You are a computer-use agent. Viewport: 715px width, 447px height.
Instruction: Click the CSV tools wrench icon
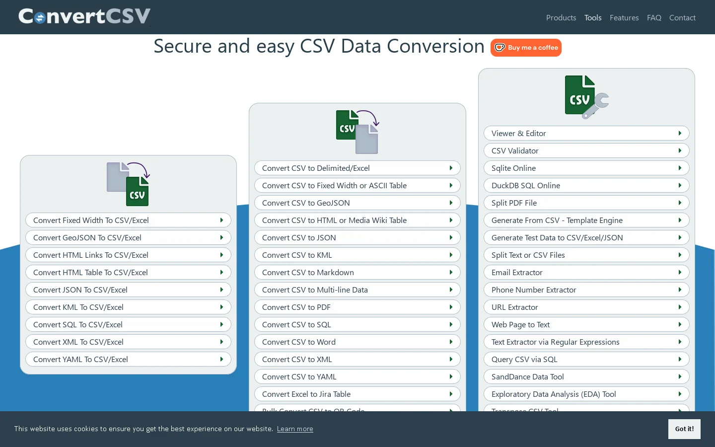point(587,97)
